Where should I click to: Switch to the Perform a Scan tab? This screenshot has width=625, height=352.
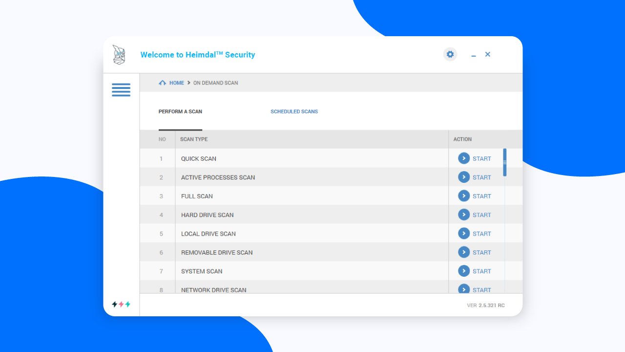coord(180,111)
